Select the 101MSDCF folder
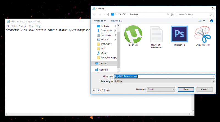 click(x=106, y=44)
